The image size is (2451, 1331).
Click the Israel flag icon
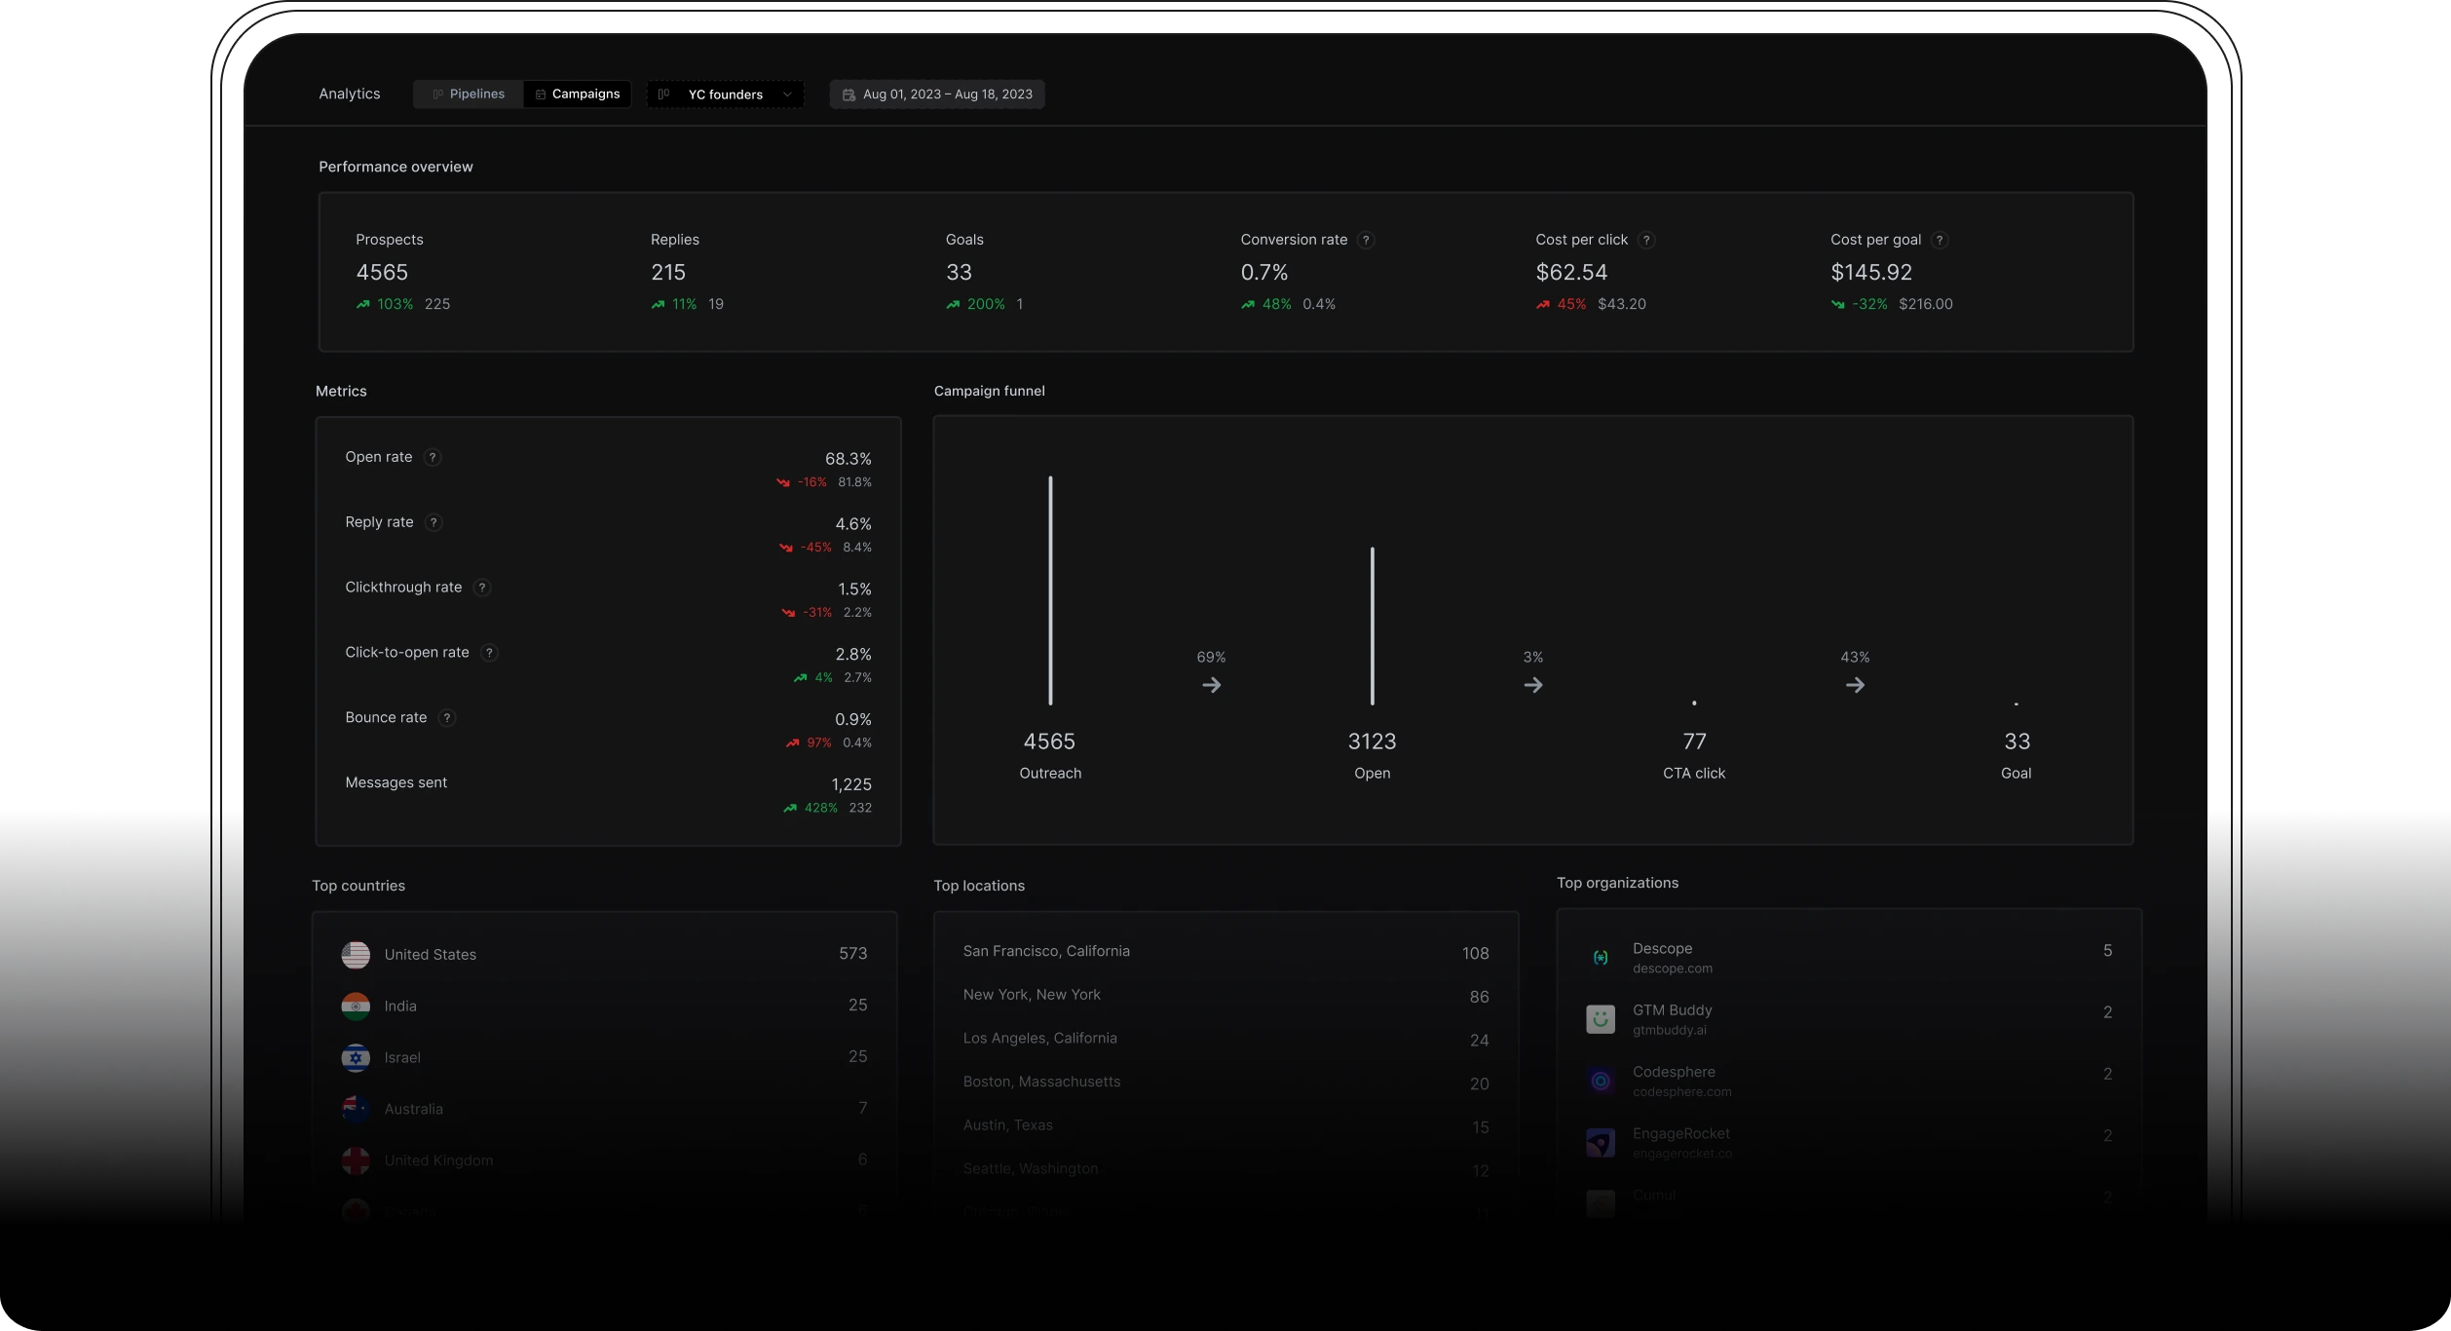point(356,1058)
